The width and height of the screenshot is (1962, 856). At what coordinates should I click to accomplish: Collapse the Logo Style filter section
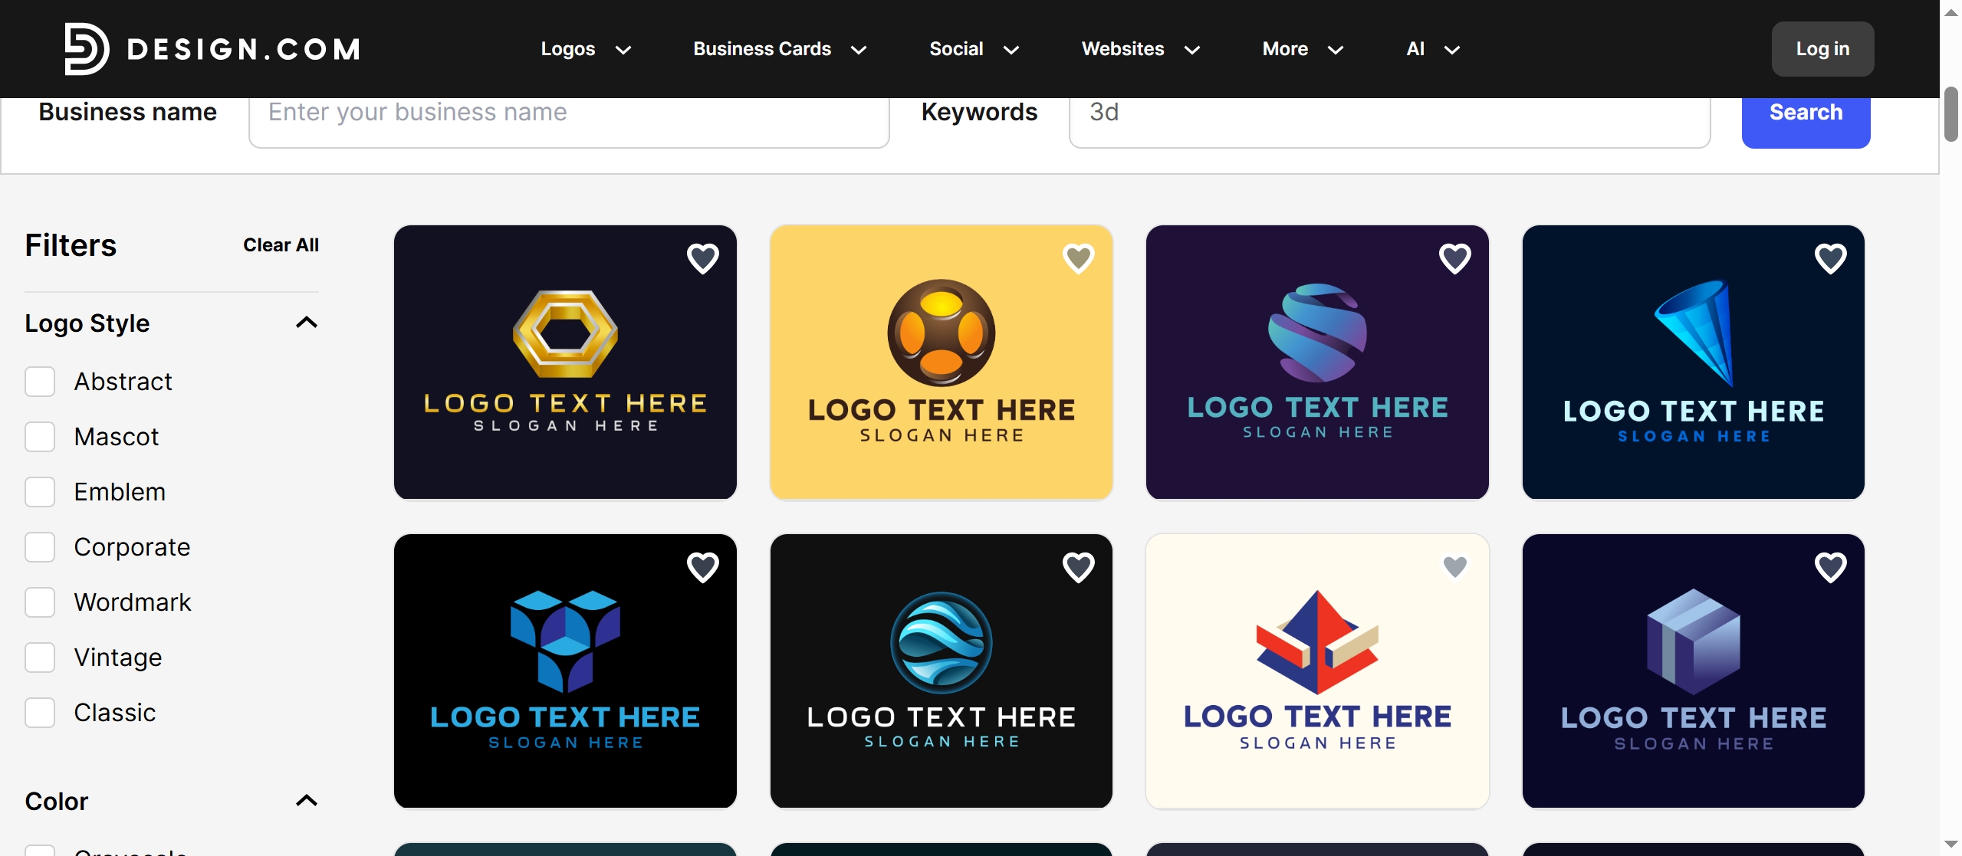pyautogui.click(x=306, y=323)
